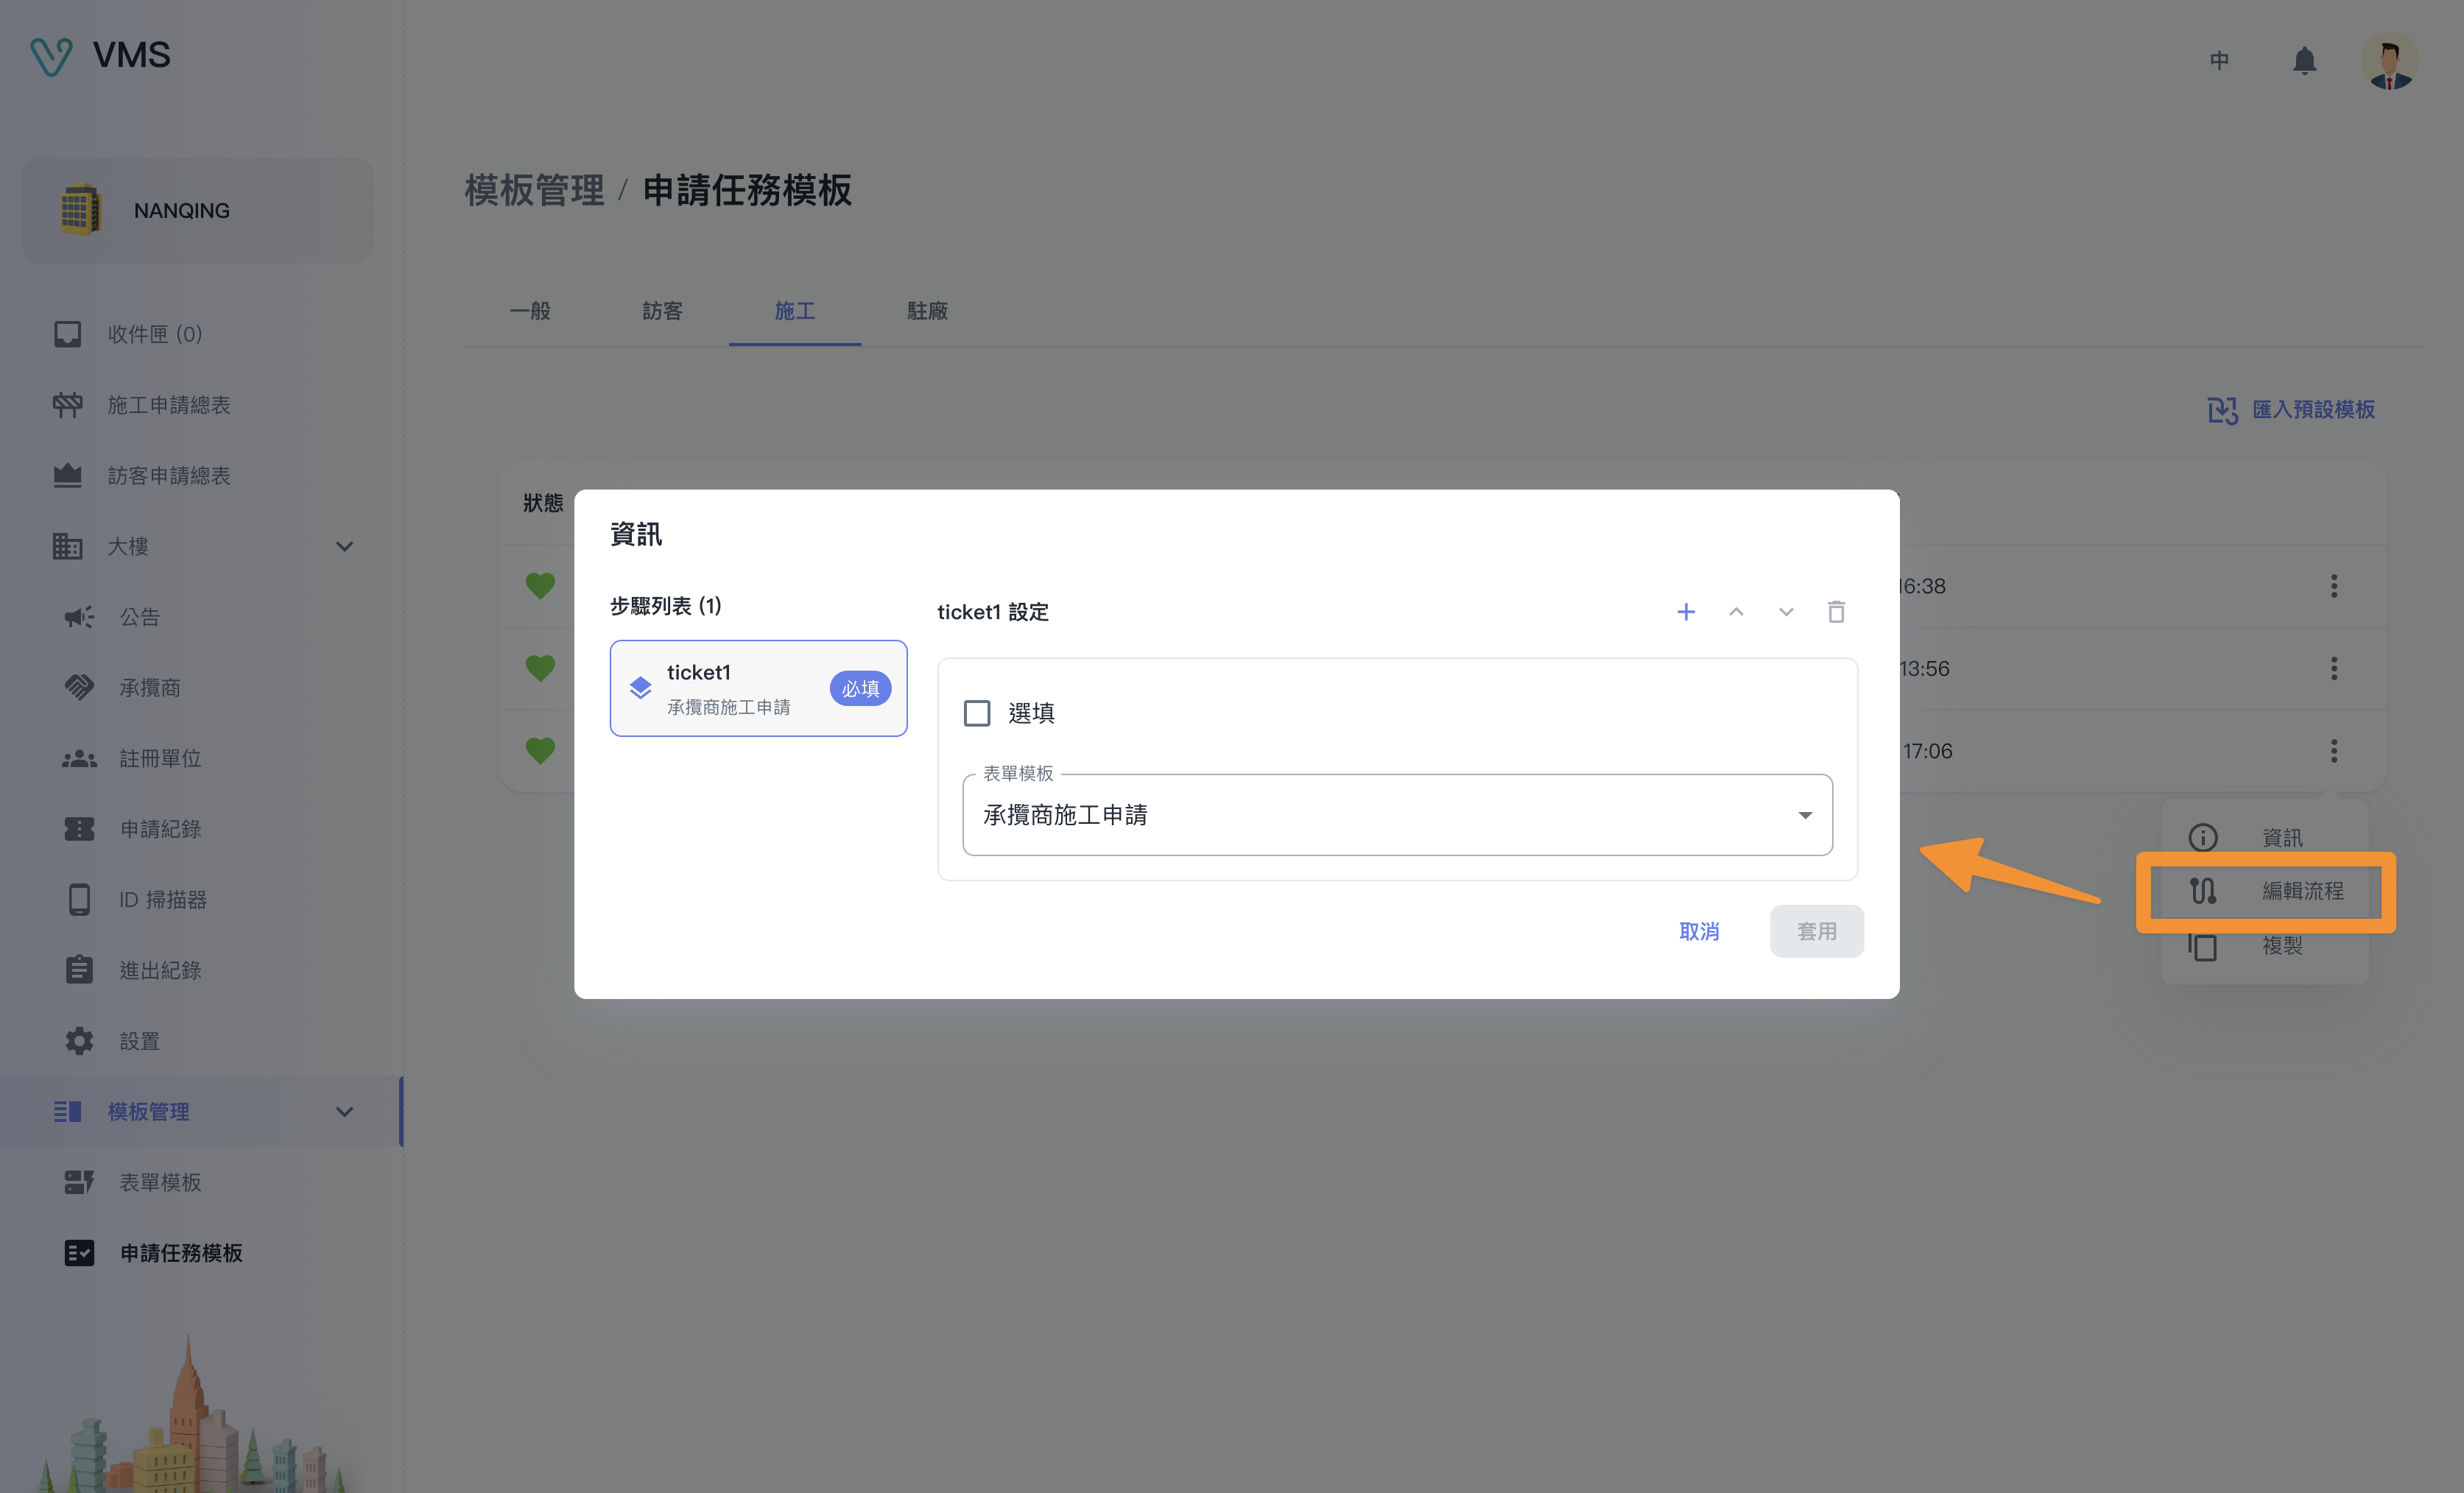Go to 訪客申請總表
The height and width of the screenshot is (1493, 2464).
(x=200, y=476)
